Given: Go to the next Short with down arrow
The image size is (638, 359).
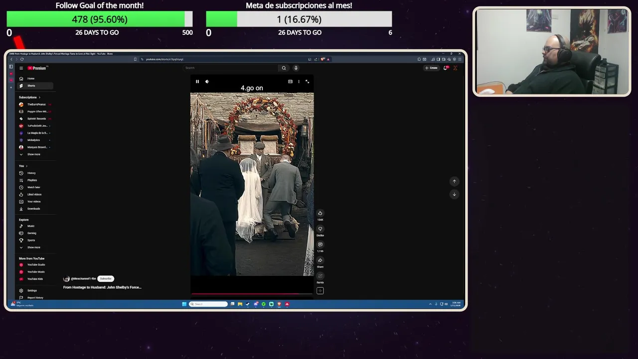Looking at the screenshot, I should tap(454, 194).
